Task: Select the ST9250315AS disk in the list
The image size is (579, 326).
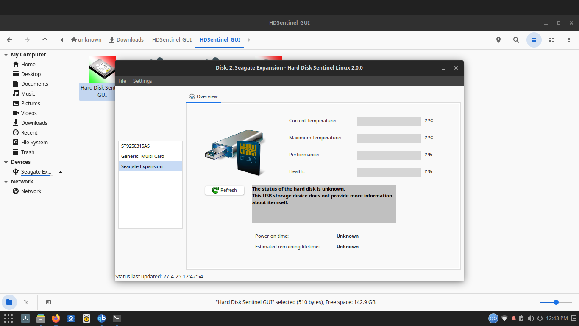Action: click(x=136, y=146)
